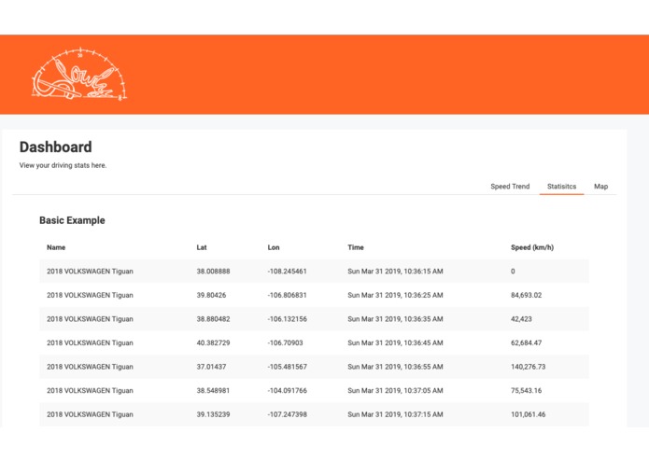
Task: Click the speedometer logo in orange header
Action: coord(79,75)
